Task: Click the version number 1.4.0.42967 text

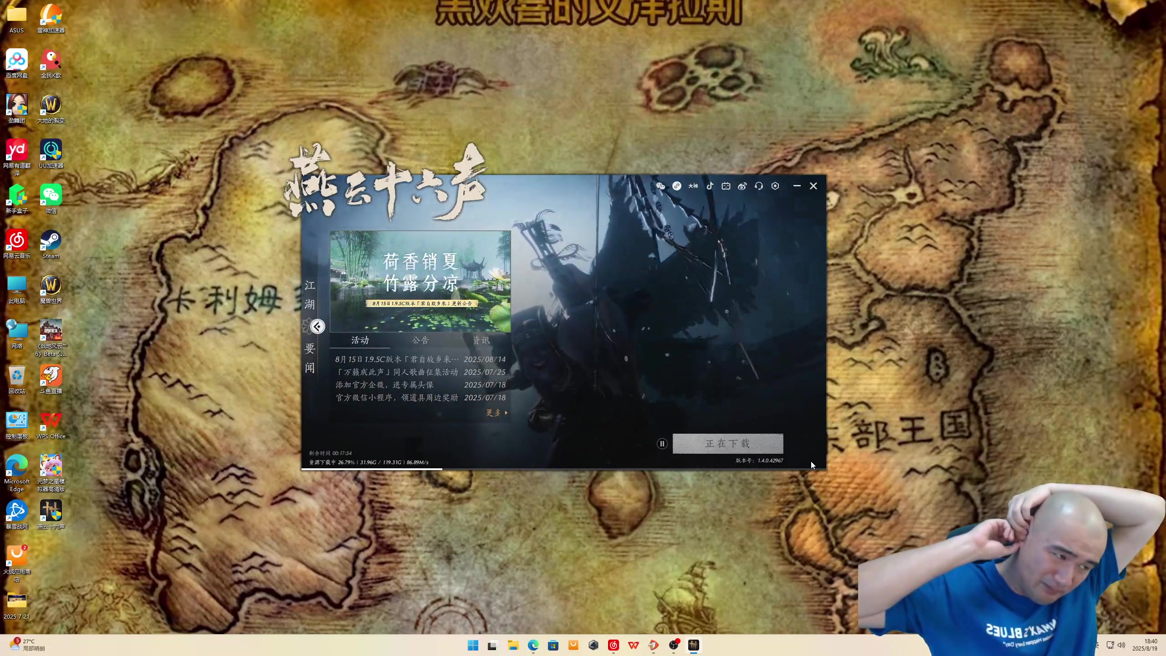Action: [x=760, y=461]
